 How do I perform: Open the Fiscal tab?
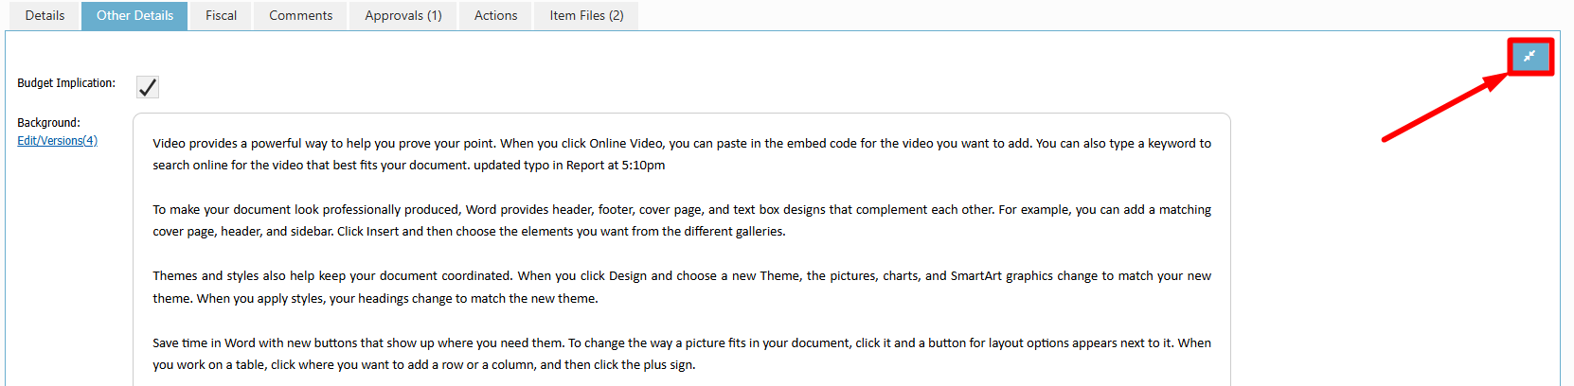coord(221,16)
